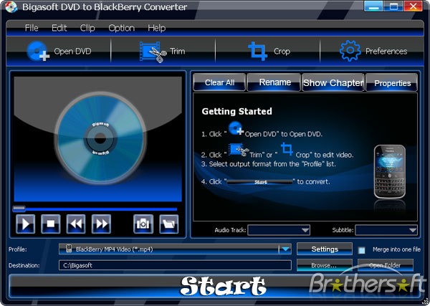
Task: Click the Open Folder button
Action: (x=386, y=265)
